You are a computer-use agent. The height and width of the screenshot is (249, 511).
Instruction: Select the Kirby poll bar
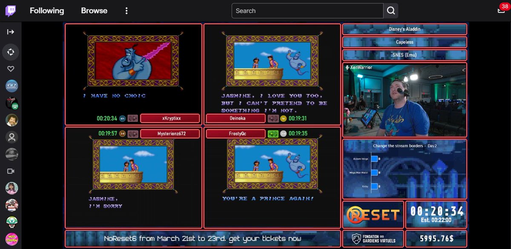(374, 186)
